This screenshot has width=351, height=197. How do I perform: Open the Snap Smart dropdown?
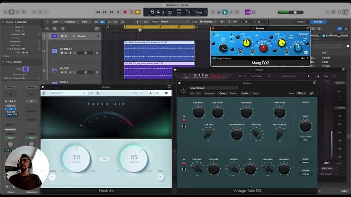coord(174,22)
